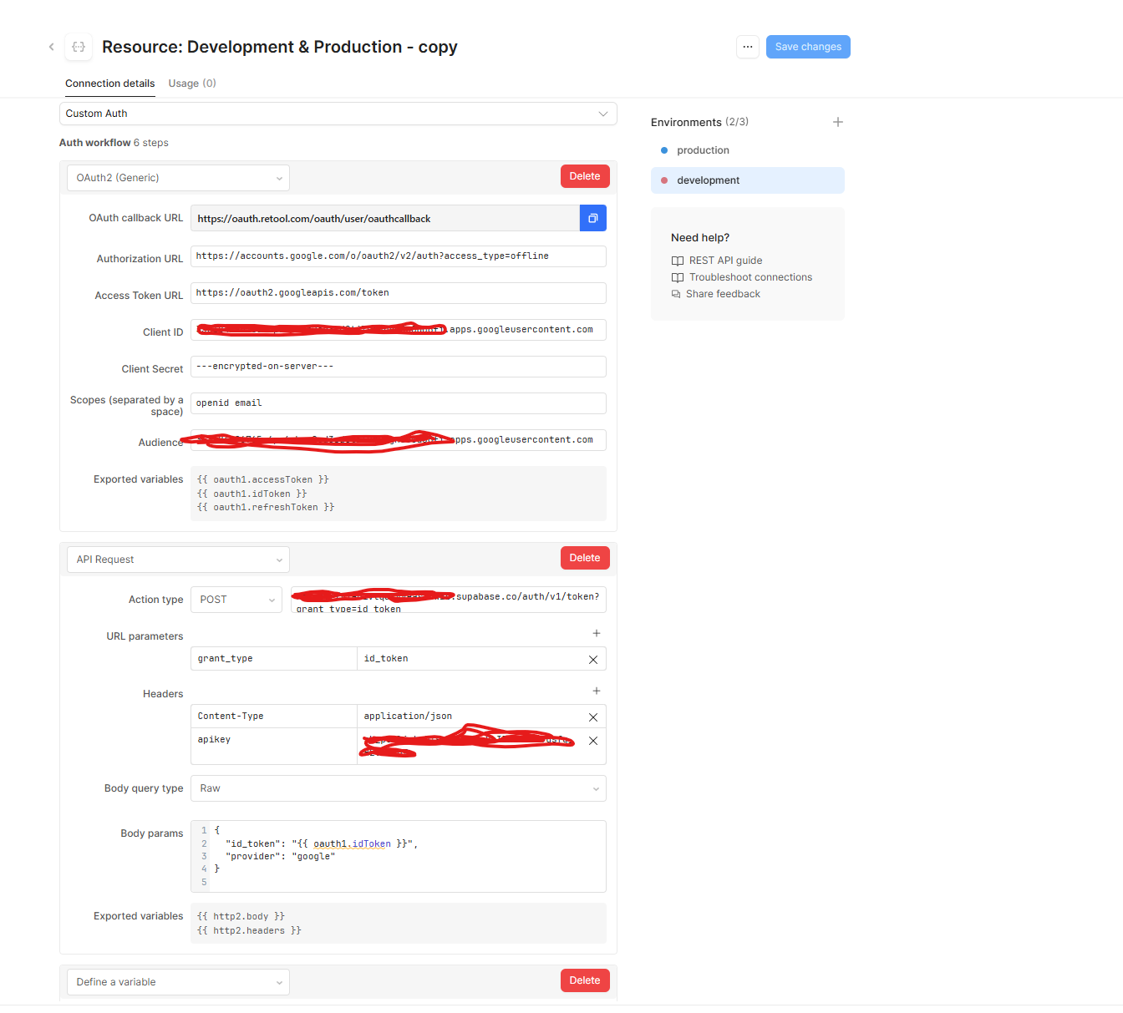The image size is (1123, 1013).
Task: Add a new header row
Action: [x=596, y=691]
